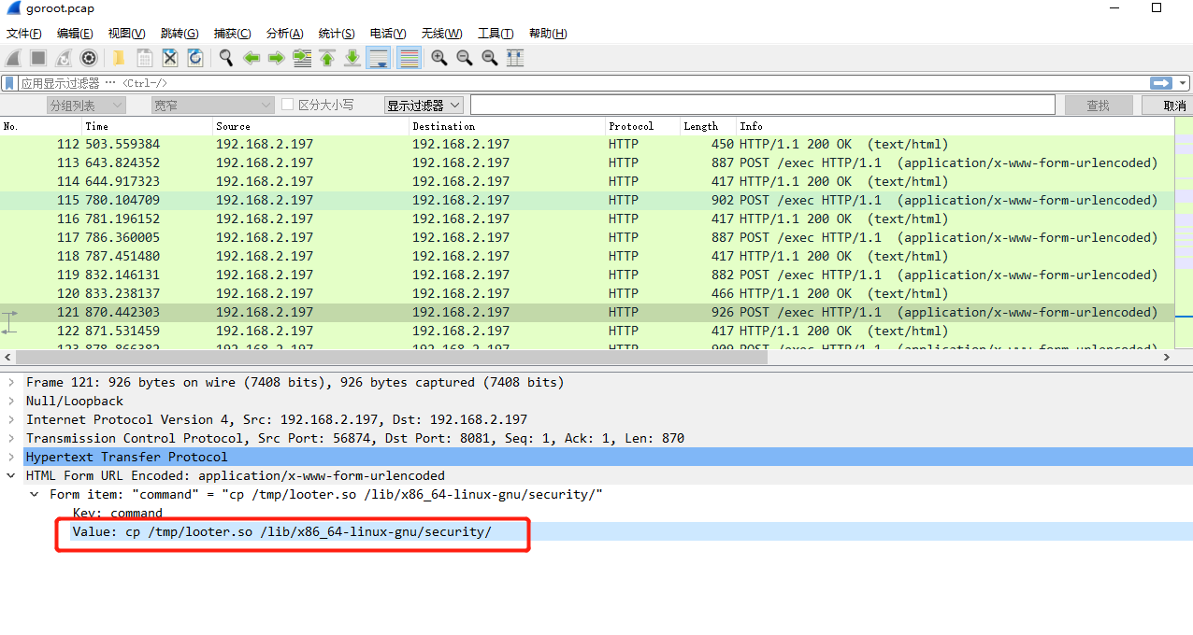Click the find search text field
The width and height of the screenshot is (1193, 635).
pyautogui.click(x=763, y=106)
